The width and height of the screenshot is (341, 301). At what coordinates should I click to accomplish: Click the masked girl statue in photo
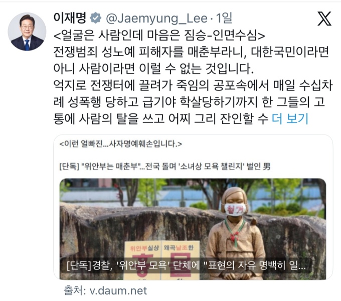click(235, 233)
